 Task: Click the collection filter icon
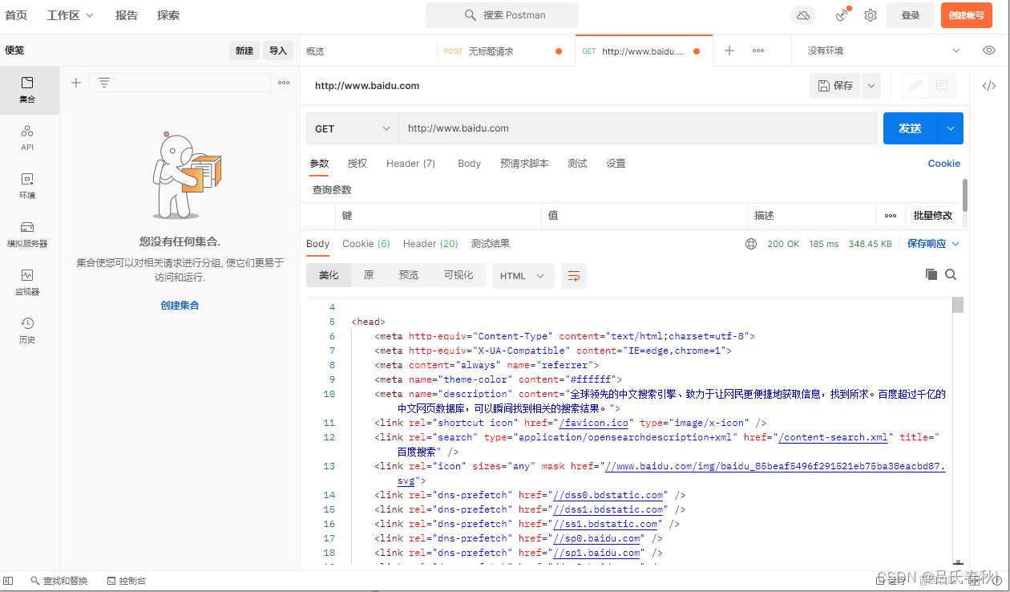pyautogui.click(x=104, y=83)
